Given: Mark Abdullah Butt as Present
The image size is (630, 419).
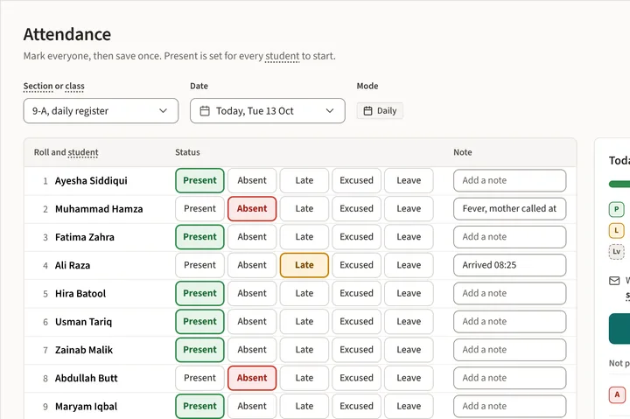Looking at the screenshot, I should click(199, 378).
